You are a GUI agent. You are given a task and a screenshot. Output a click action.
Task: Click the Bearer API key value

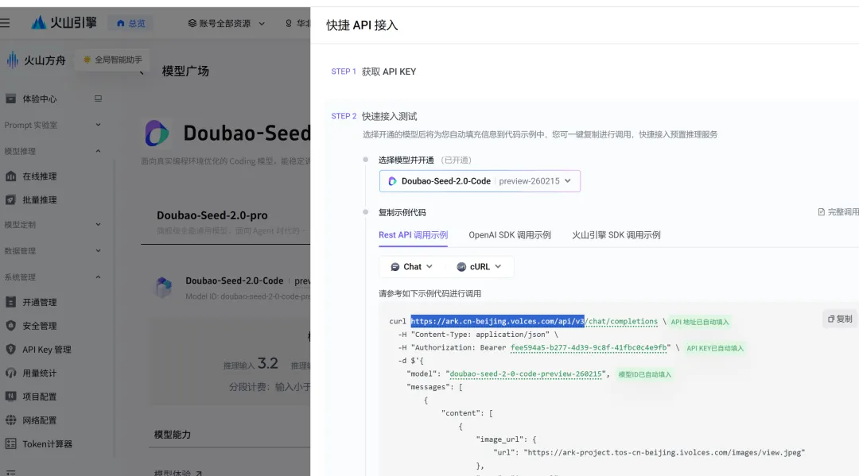point(590,347)
